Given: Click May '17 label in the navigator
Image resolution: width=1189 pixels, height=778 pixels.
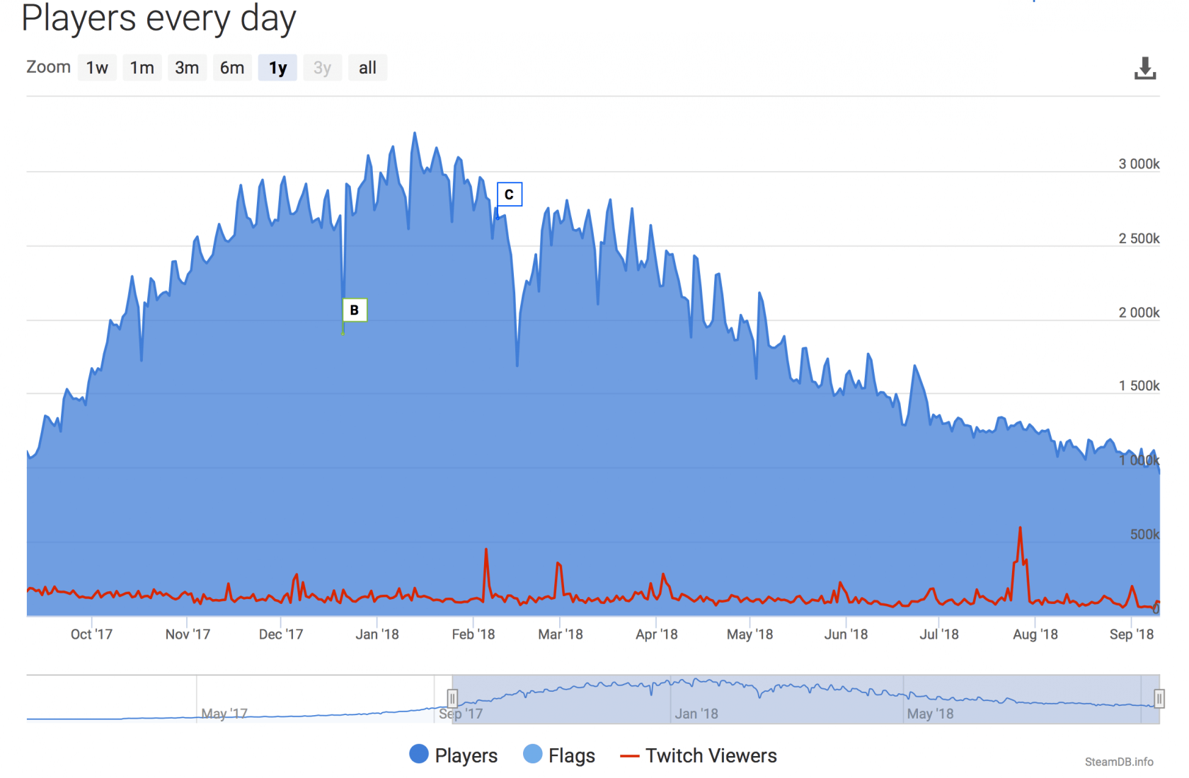Looking at the screenshot, I should tap(224, 714).
